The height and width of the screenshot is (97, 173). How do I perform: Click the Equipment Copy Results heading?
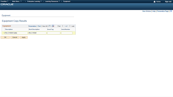click(x=14, y=21)
